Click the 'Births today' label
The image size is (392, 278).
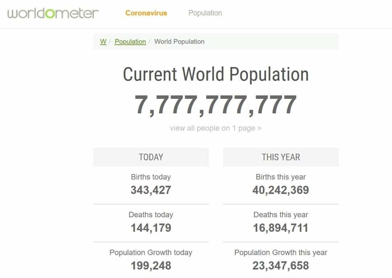coord(151,177)
